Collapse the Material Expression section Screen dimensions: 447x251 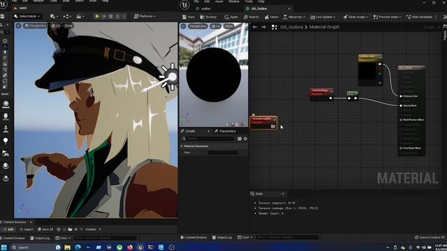(x=182, y=146)
